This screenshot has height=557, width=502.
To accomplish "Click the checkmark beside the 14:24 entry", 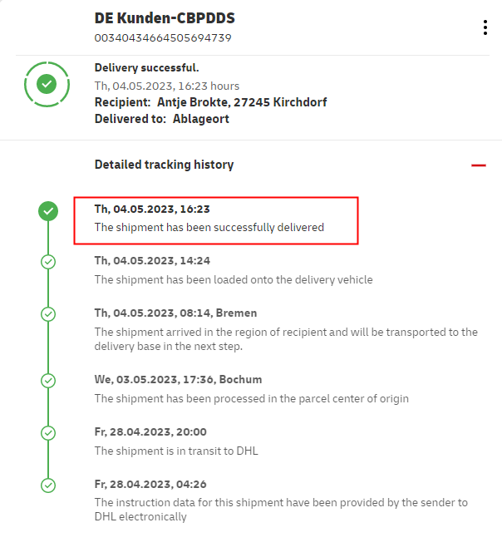I will [48, 262].
